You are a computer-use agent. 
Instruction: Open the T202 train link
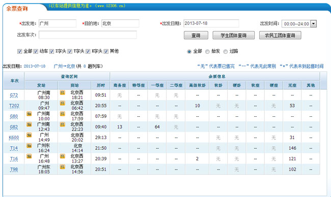pyautogui.click(x=14, y=106)
